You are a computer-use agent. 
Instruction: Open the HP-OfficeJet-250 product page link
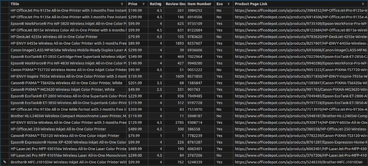pyautogui.click(x=301, y=129)
